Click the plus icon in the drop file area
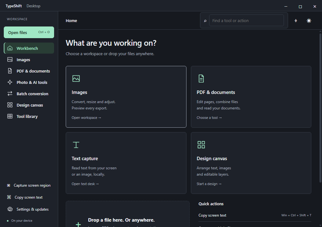Screen dimensions: 322x227 point(78,224)
